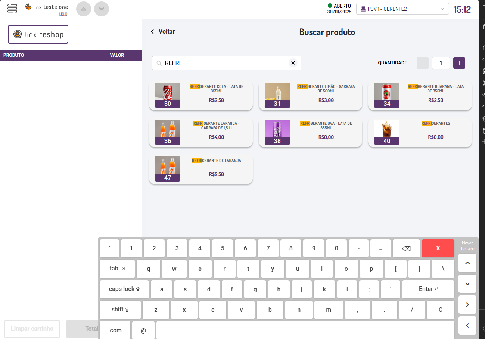The width and height of the screenshot is (485, 339).
Task: Open the hamburger main menu
Action: click(x=12, y=9)
